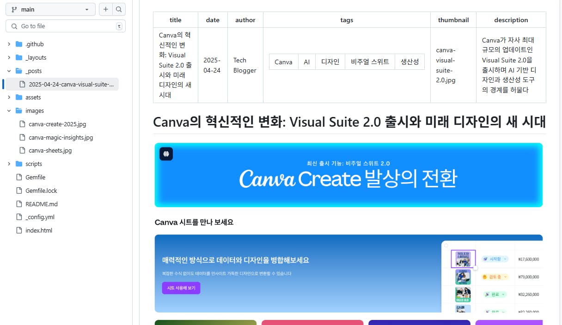Viewport: 562px width, 325px height.
Task: Click the title column header
Action: (x=176, y=20)
